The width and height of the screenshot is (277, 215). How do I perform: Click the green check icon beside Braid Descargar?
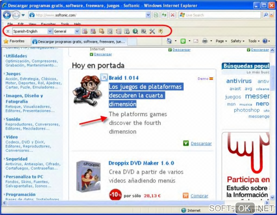pos(186,143)
